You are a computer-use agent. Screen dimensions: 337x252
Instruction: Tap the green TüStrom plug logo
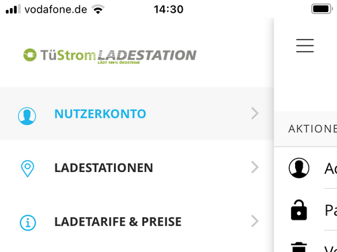(30, 55)
